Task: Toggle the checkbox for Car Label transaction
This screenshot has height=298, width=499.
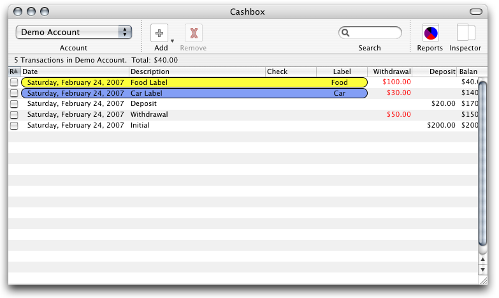Action: click(x=14, y=93)
